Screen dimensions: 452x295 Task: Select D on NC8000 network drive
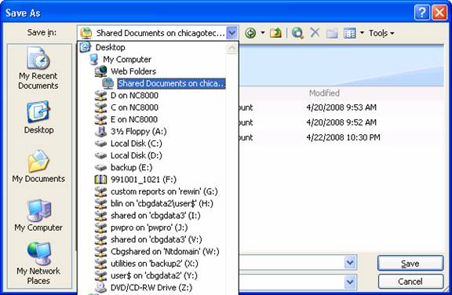[134, 96]
